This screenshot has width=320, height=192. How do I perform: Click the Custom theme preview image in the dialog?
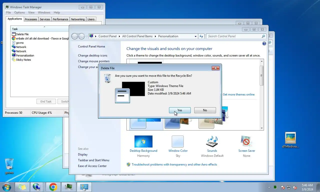click(130, 92)
